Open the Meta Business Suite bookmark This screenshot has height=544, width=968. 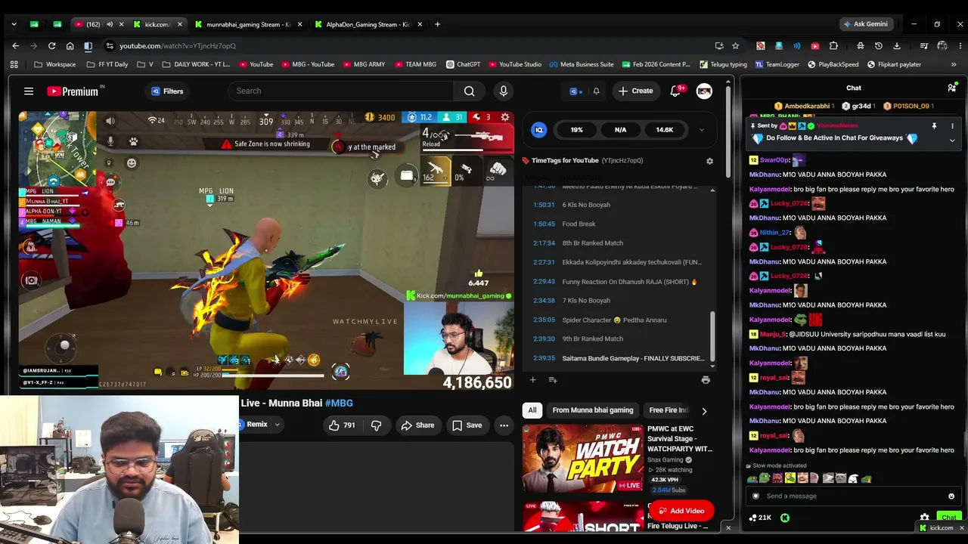coord(582,64)
